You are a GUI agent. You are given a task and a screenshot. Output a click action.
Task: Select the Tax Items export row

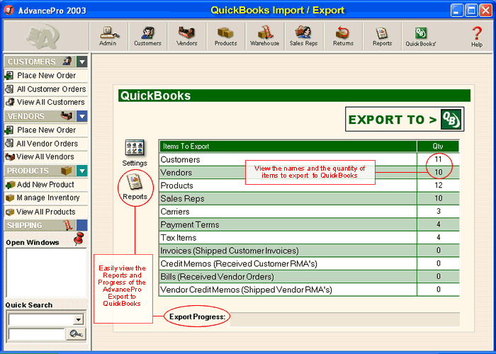click(x=309, y=237)
